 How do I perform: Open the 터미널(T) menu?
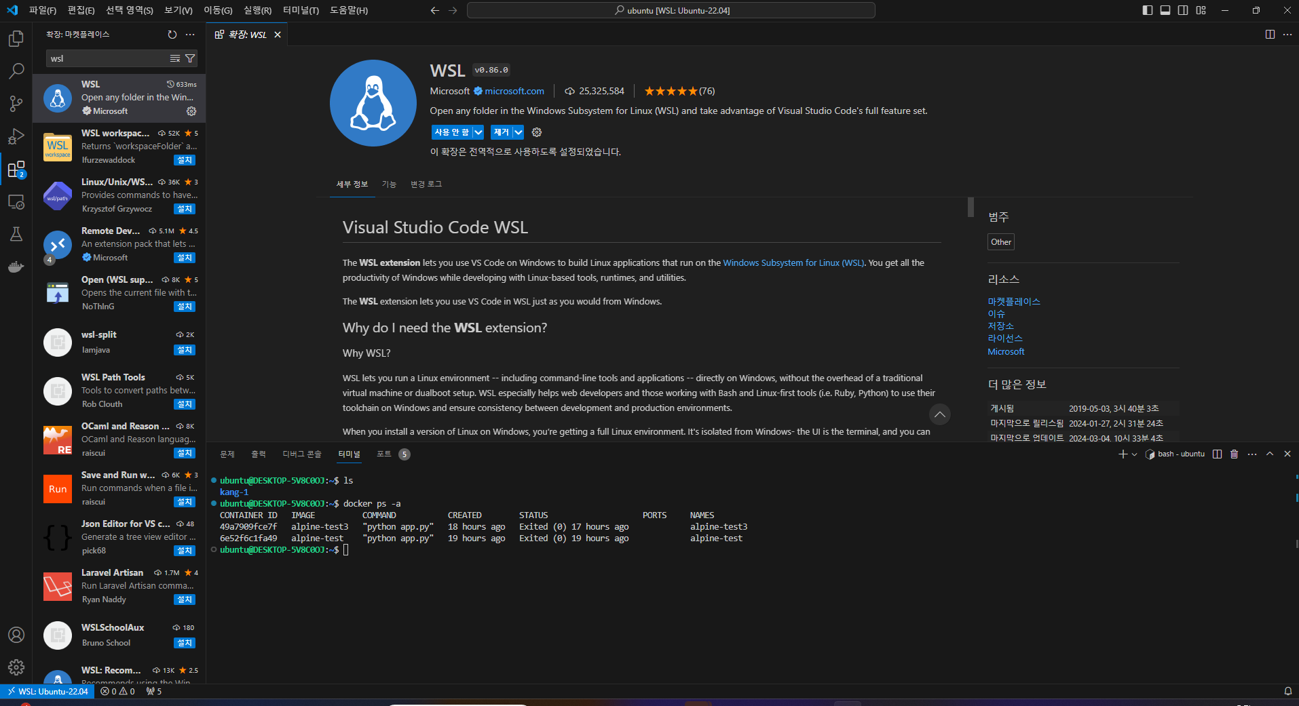click(301, 10)
